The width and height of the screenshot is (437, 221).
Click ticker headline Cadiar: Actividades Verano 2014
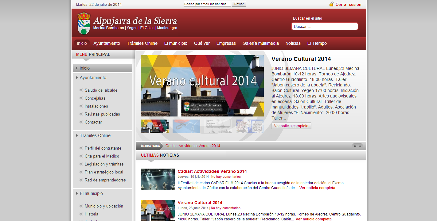193,146
